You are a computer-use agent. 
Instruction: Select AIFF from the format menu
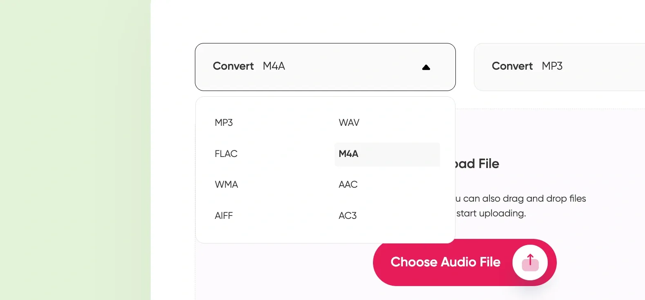pos(224,216)
